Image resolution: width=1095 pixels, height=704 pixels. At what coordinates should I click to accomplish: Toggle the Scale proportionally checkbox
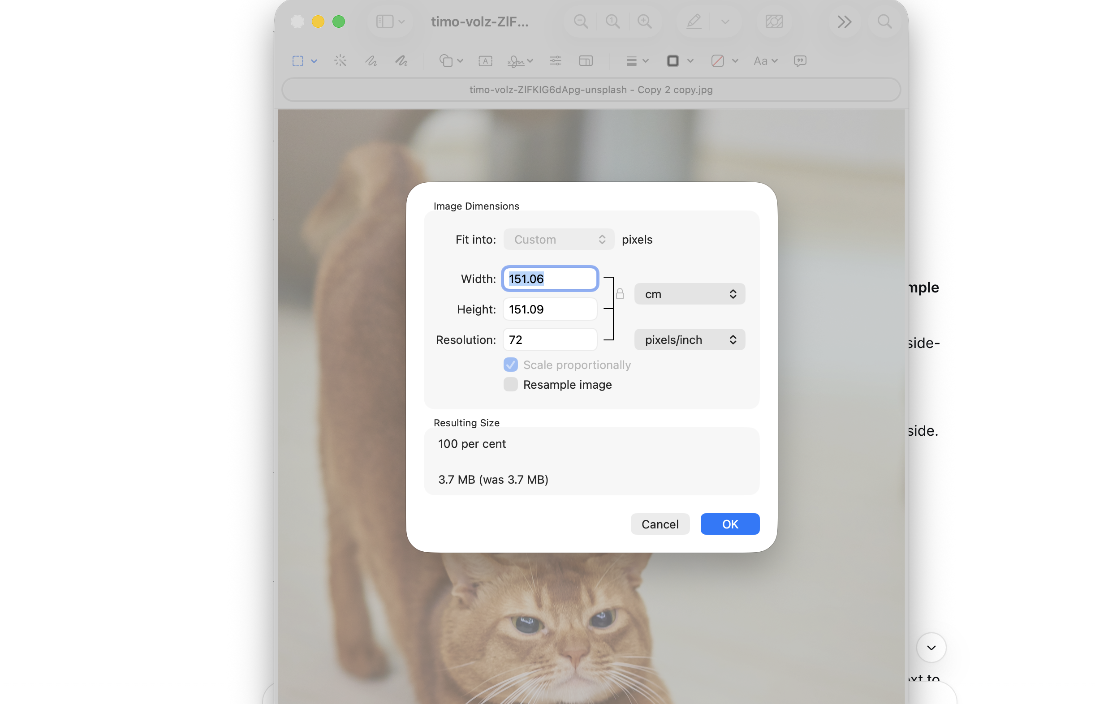510,365
